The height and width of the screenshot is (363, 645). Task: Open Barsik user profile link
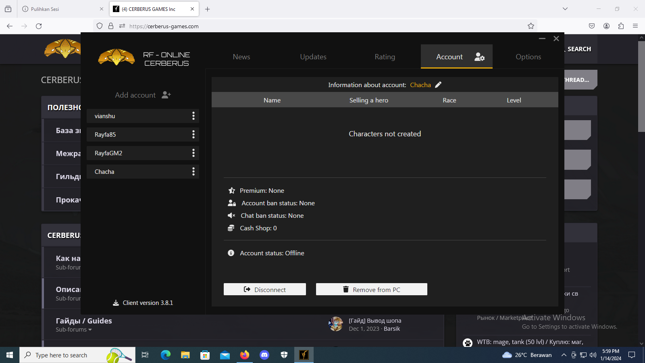[x=392, y=329]
